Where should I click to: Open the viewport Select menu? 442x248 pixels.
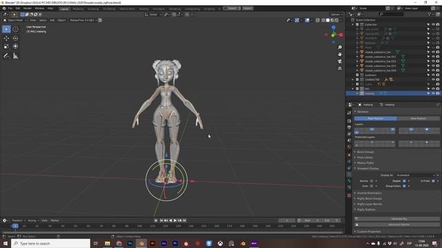43,20
